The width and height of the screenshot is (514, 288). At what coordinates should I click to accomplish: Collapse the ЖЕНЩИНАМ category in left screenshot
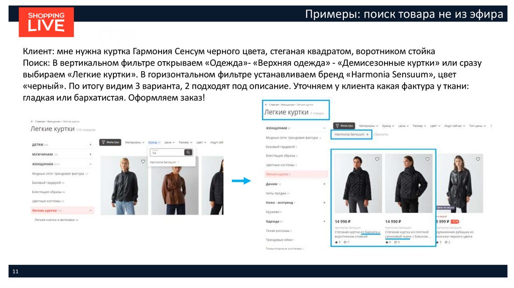[x=90, y=164]
